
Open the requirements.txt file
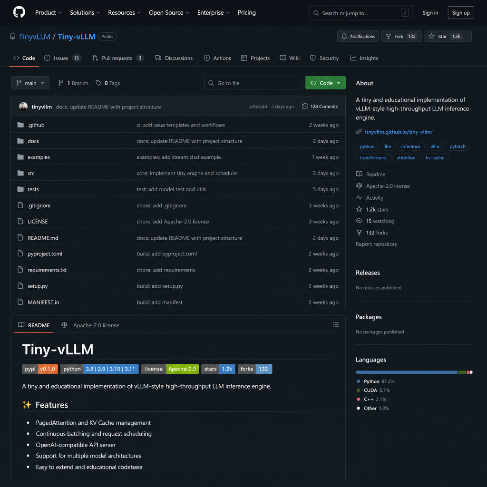[x=47, y=270]
